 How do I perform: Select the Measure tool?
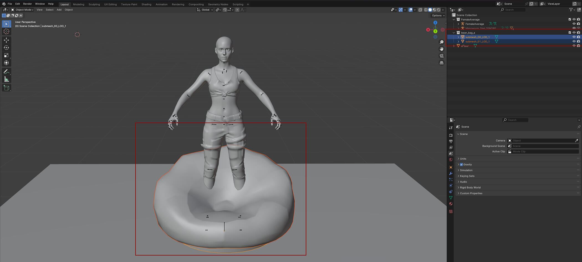(x=6, y=80)
